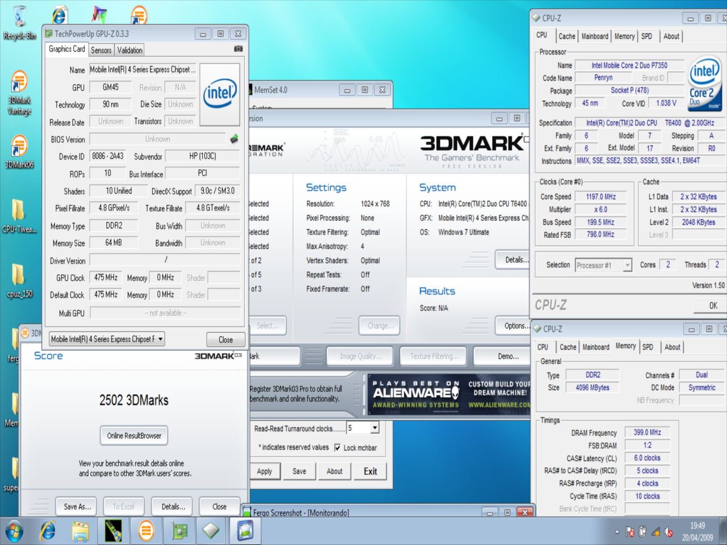
Task: Click Close in the 3DMark Score window
Action: coord(219,506)
